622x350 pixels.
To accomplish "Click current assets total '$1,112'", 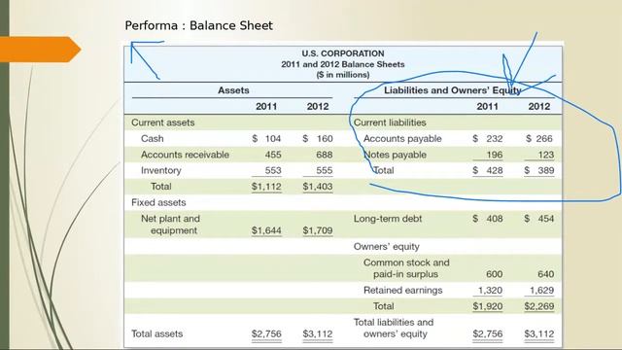I will pyautogui.click(x=266, y=187).
